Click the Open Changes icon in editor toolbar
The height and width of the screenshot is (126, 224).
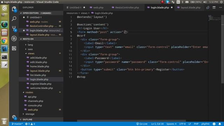pyautogui.click(x=208, y=8)
